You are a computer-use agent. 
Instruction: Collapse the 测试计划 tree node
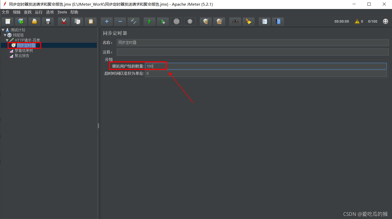3,30
